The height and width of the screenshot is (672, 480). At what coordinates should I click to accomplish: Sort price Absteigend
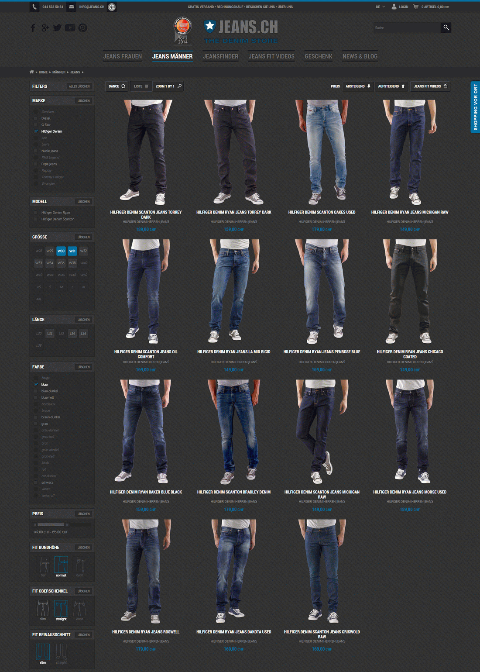point(358,86)
